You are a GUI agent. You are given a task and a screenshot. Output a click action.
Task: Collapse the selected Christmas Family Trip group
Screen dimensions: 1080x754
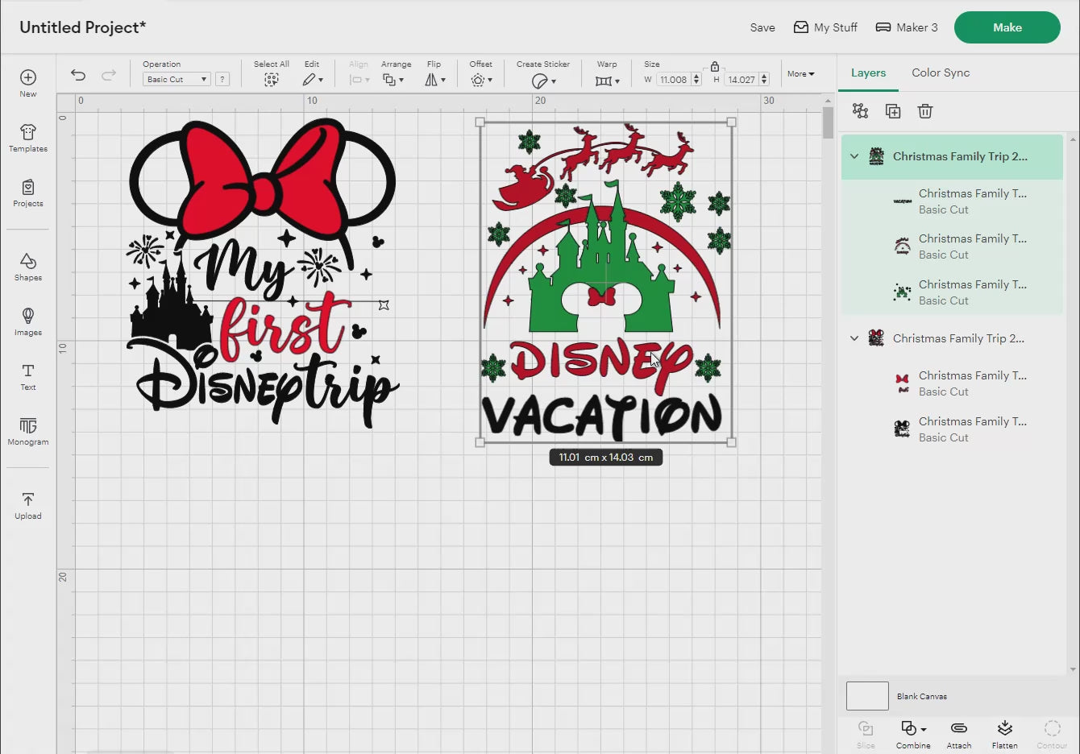pyautogui.click(x=854, y=156)
